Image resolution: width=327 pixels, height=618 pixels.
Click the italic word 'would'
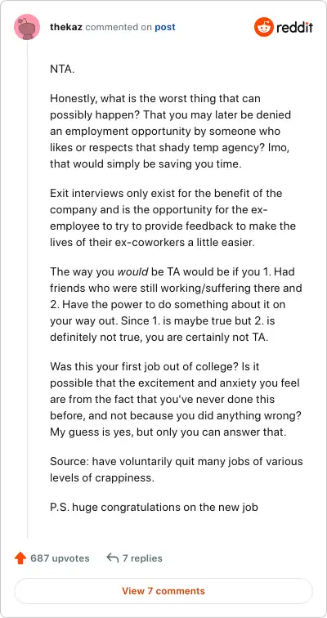click(x=132, y=272)
